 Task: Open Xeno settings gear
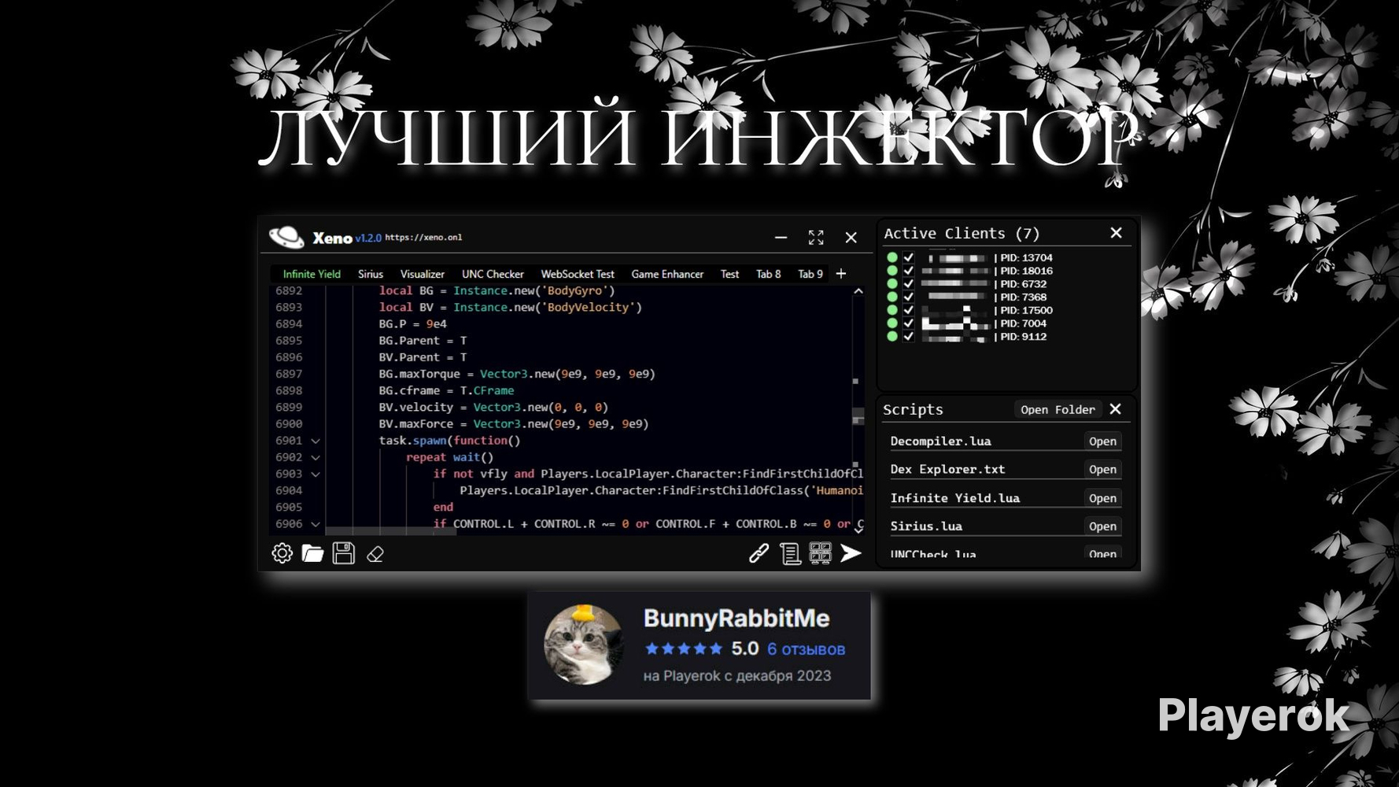tap(282, 553)
